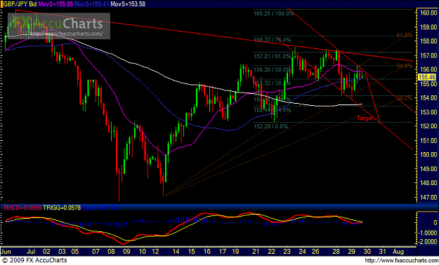The width and height of the screenshot is (439, 265).
Task: Click the 156.26 / 50.0% Fibonacci label
Action: pos(272,69)
